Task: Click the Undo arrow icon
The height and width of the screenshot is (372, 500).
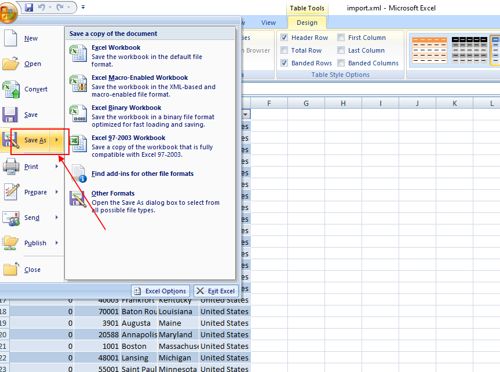Action: pos(42,7)
